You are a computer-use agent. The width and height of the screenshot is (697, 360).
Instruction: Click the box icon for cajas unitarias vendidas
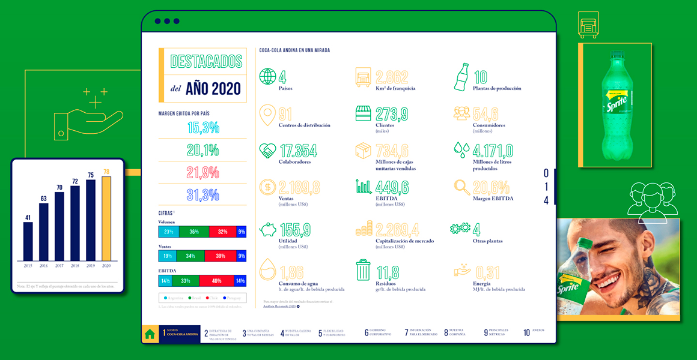364,151
